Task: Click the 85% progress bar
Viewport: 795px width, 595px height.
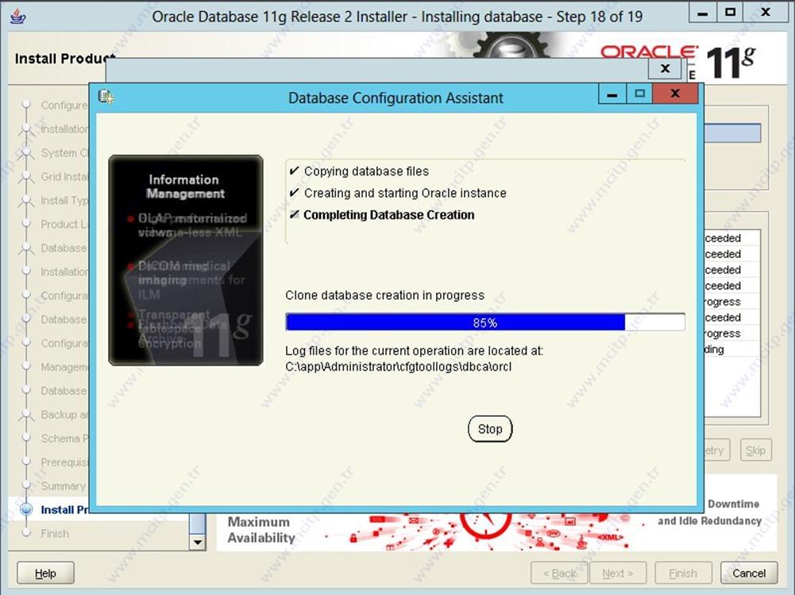Action: coord(485,323)
